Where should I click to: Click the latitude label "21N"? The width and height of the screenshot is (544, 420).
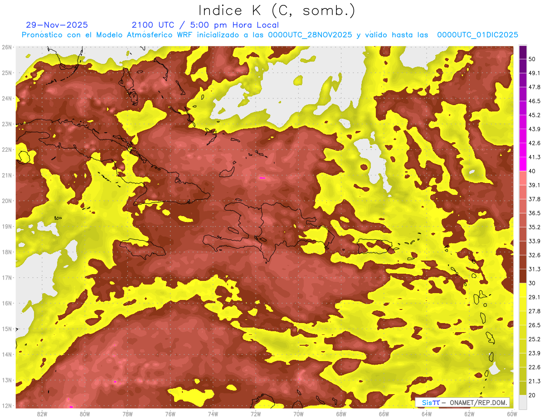coord(7,175)
